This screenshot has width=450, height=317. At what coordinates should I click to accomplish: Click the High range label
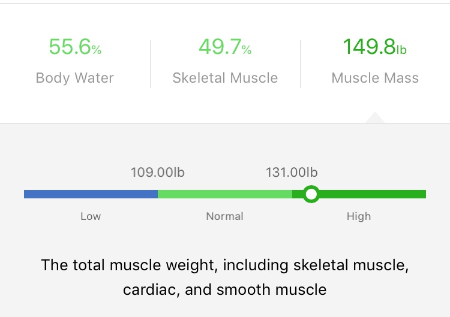[x=359, y=216]
